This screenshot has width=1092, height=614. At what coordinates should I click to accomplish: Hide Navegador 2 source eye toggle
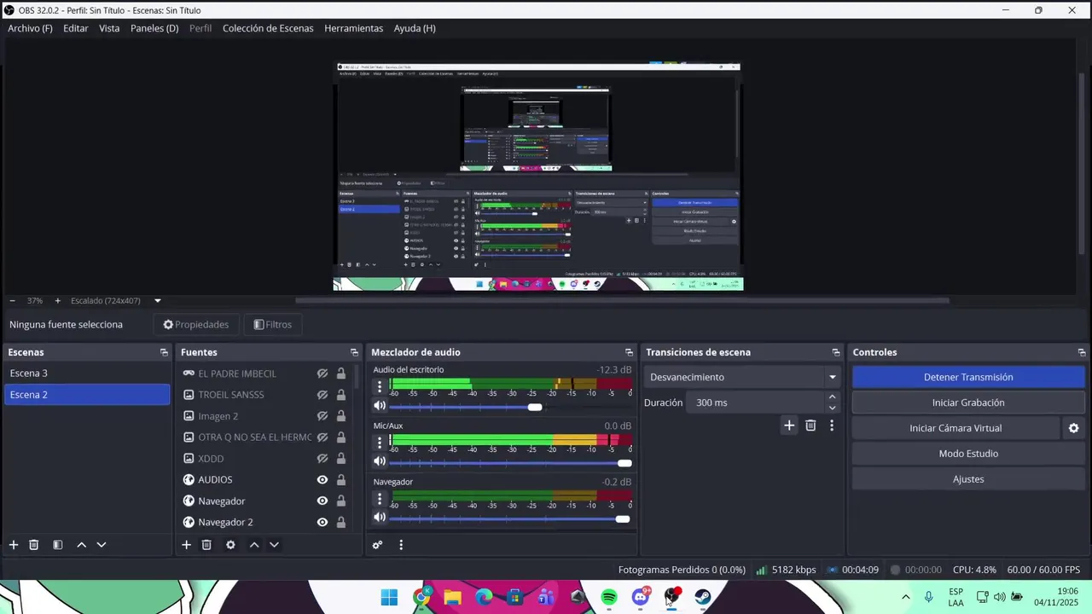[322, 522]
